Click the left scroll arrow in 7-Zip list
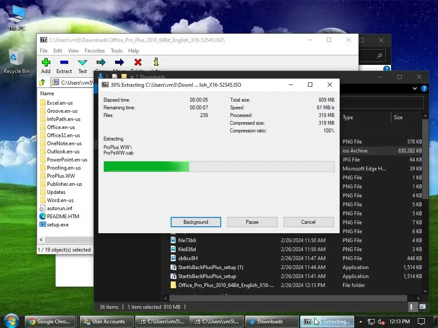438x328 pixels. [x=41, y=240]
